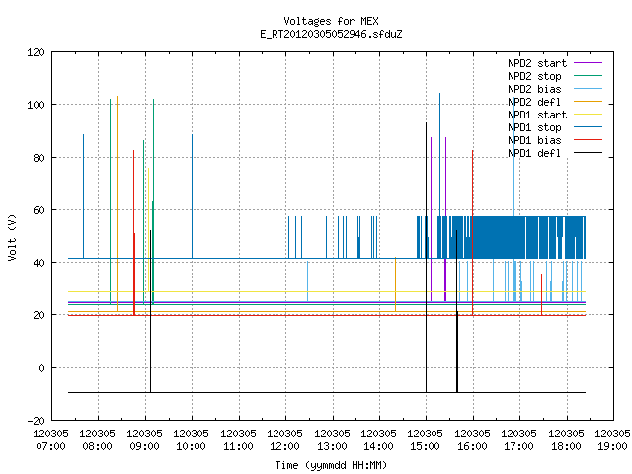
Task: Click the y-axis tick value 100
Action: point(36,105)
